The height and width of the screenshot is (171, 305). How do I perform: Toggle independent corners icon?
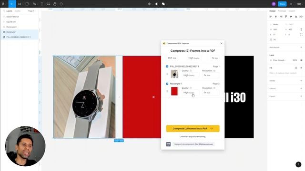pos(301,35)
